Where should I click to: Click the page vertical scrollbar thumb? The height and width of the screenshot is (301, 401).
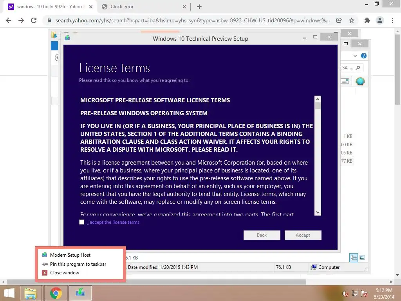click(x=397, y=69)
